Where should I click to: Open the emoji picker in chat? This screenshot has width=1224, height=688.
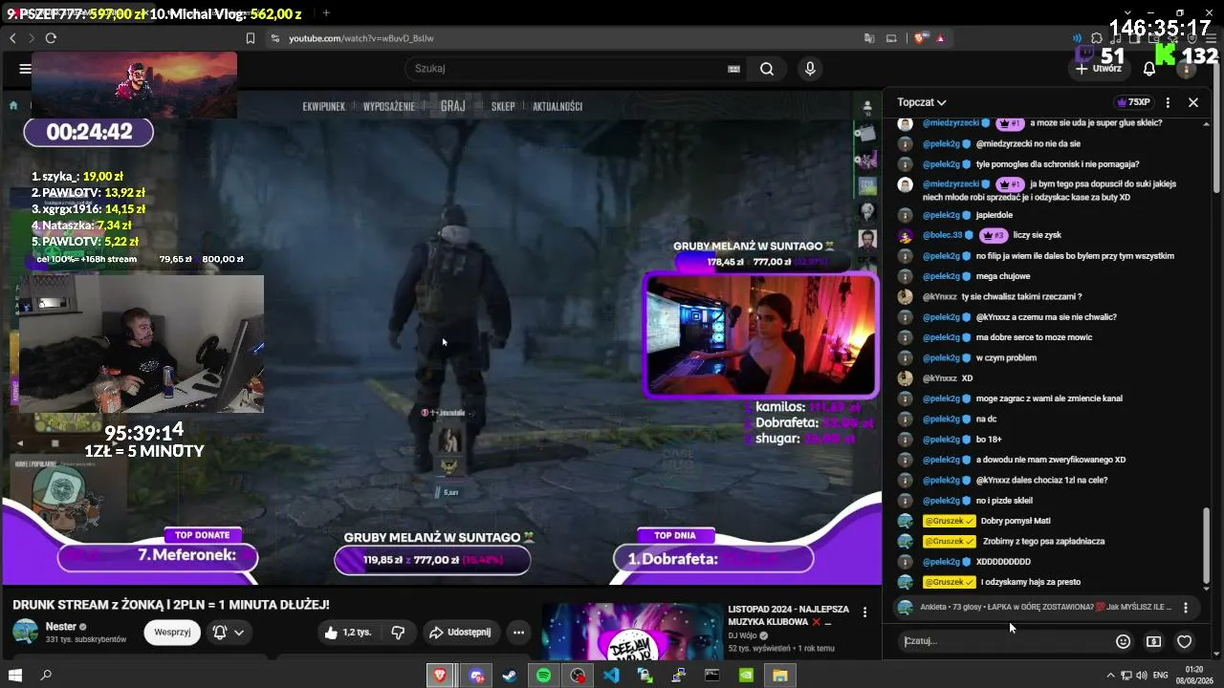[1124, 641]
